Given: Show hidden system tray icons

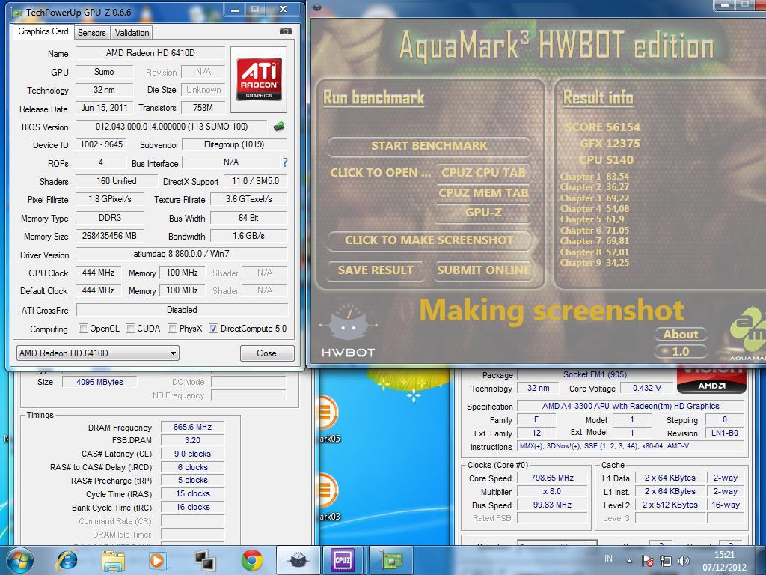Looking at the screenshot, I should click(x=629, y=562).
